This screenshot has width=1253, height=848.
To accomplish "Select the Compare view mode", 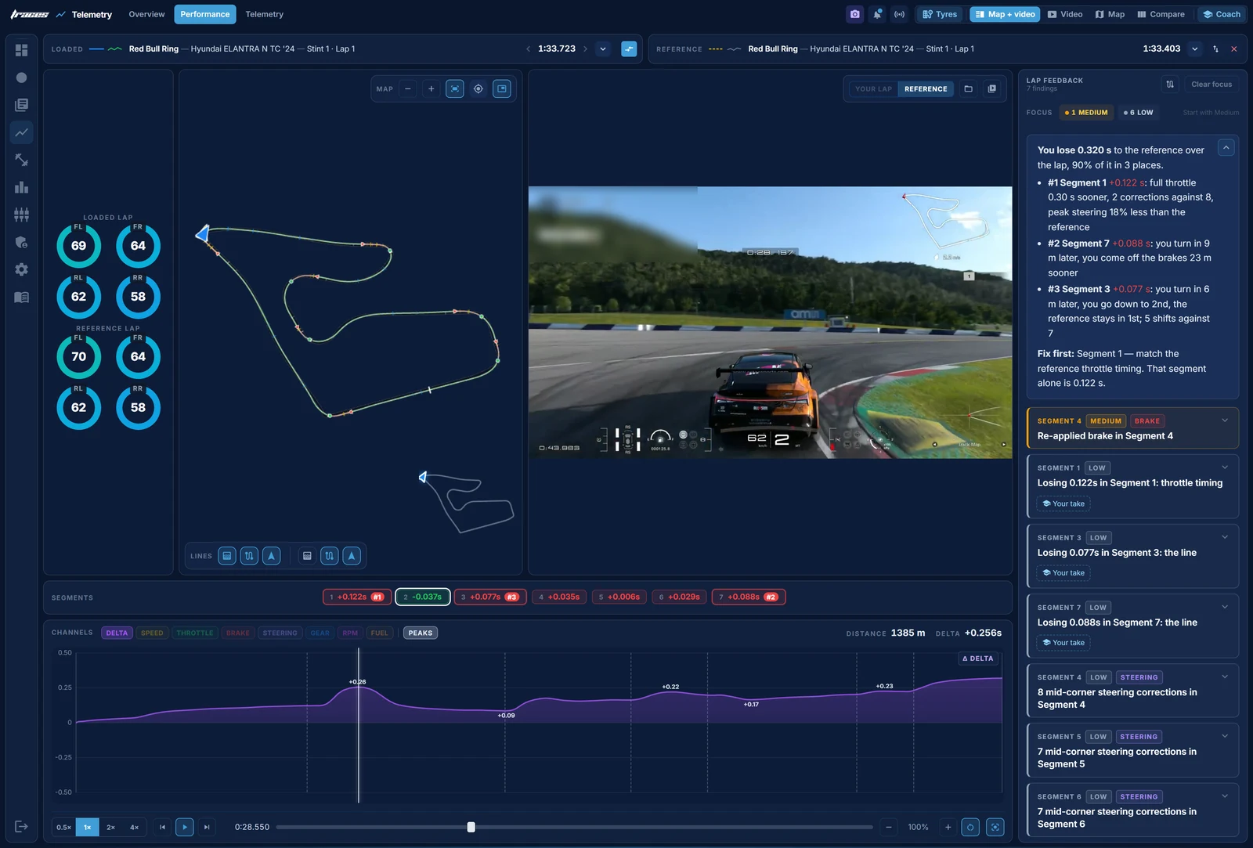I will (1161, 14).
